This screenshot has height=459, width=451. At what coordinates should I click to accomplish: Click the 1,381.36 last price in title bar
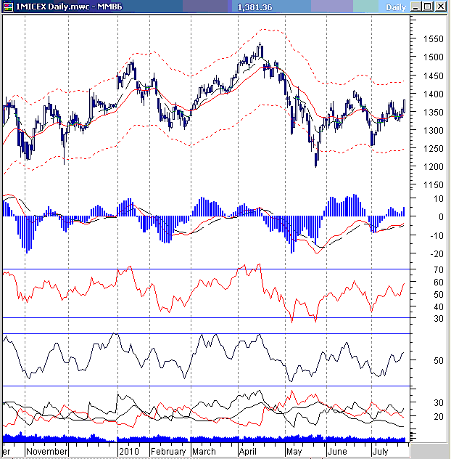pos(255,7)
